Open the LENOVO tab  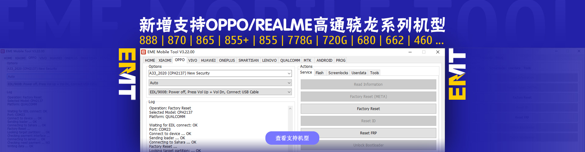coord(269,60)
